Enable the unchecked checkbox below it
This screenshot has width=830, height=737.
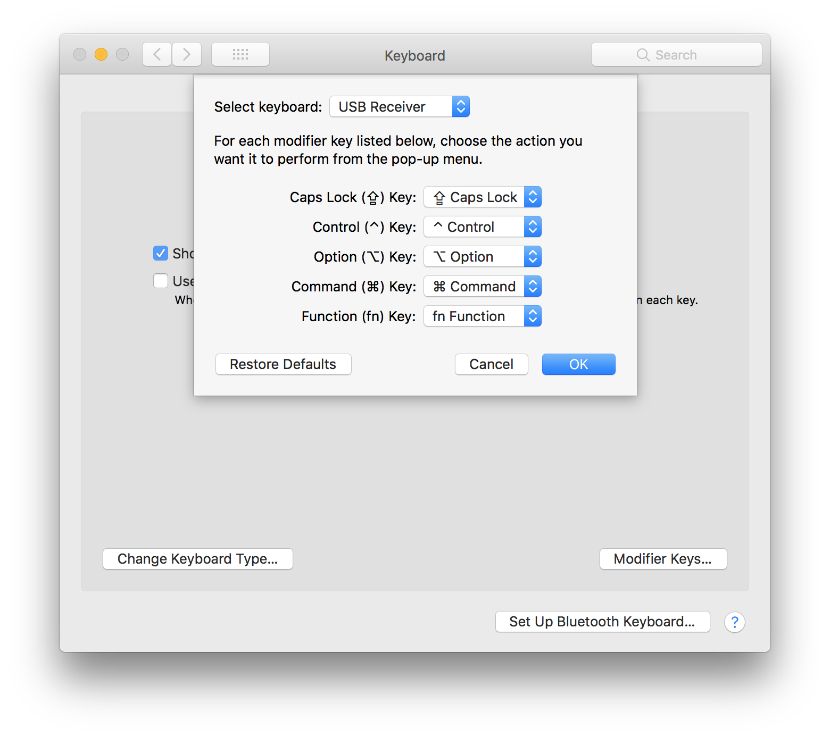coord(160,281)
